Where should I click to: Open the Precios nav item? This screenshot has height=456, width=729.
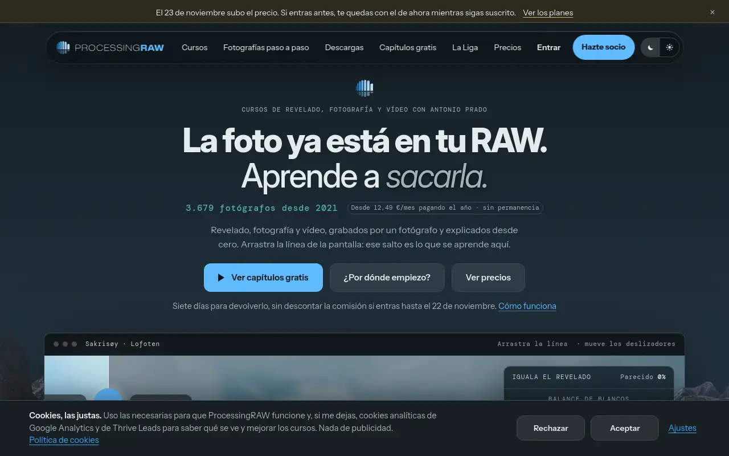(507, 47)
